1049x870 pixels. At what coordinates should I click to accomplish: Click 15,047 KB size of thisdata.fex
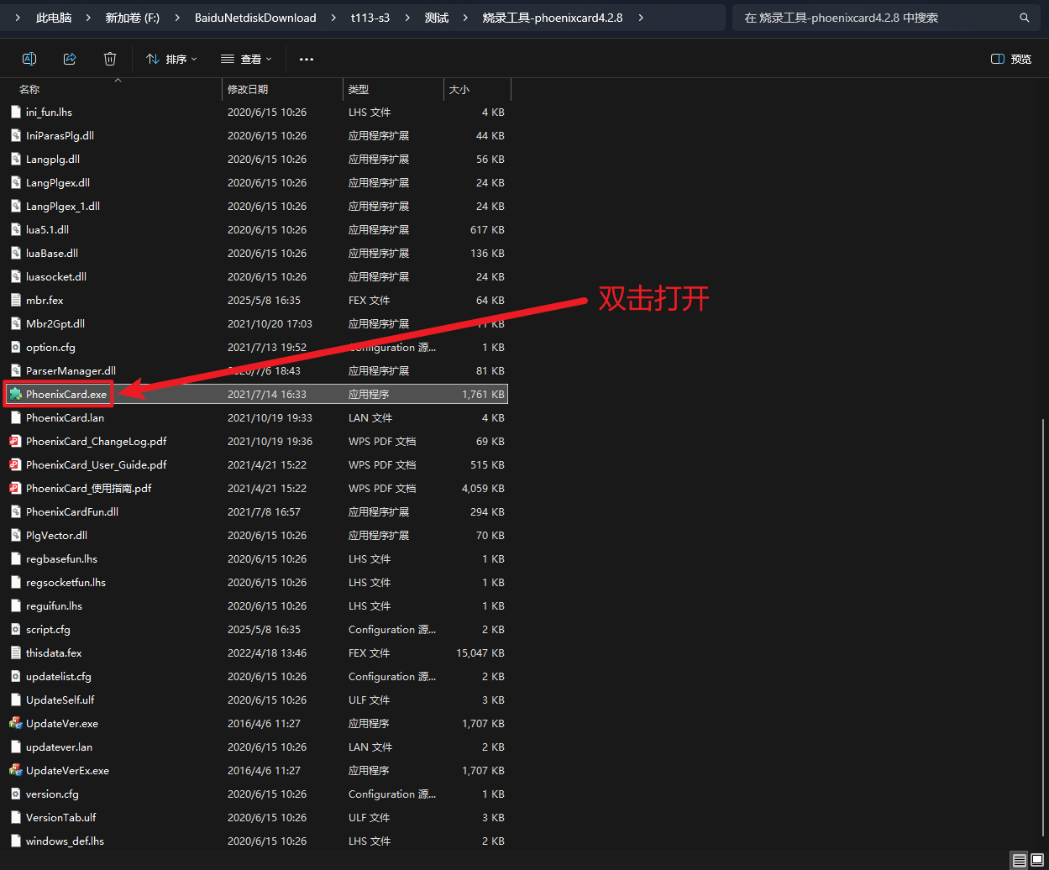point(480,652)
